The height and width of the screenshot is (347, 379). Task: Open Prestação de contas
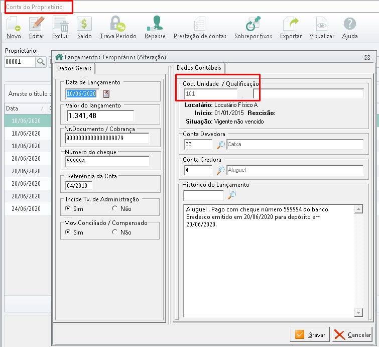click(200, 25)
